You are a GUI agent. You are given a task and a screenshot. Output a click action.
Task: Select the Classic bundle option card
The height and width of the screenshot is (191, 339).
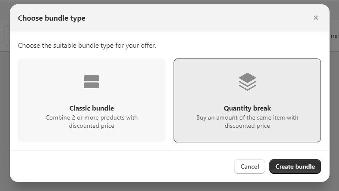92,100
